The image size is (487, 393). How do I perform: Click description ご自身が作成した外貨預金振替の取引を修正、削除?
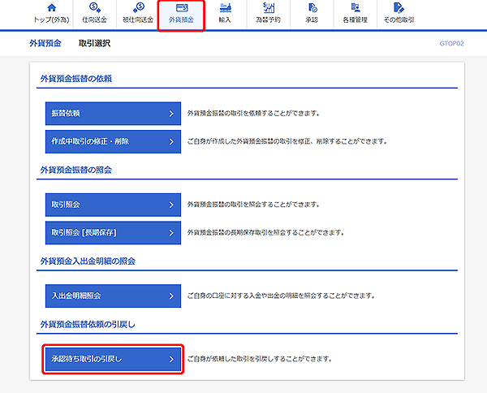pos(287,141)
